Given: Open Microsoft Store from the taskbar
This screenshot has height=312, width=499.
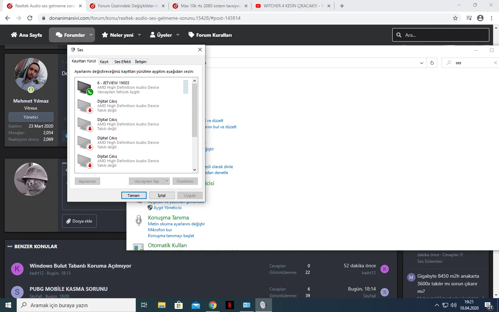Looking at the screenshot, I should tap(178, 305).
